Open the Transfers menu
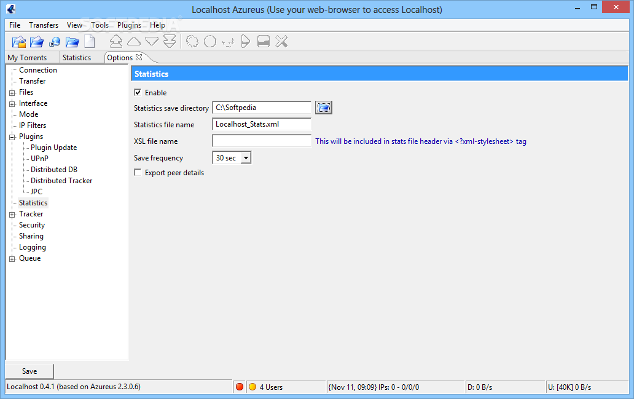Viewport: 634px width, 399px height. point(44,25)
